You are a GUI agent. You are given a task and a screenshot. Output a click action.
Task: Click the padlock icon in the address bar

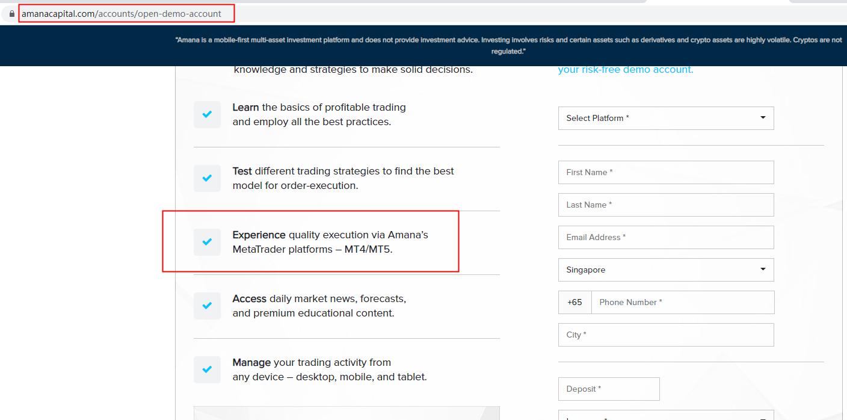click(11, 13)
